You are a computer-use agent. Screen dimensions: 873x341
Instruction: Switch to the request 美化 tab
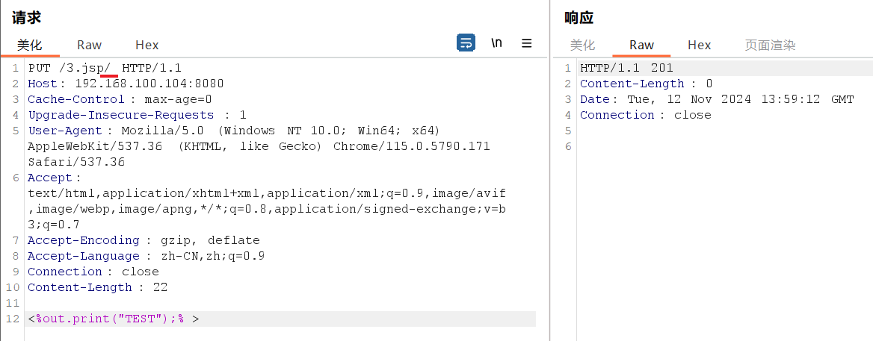click(30, 45)
